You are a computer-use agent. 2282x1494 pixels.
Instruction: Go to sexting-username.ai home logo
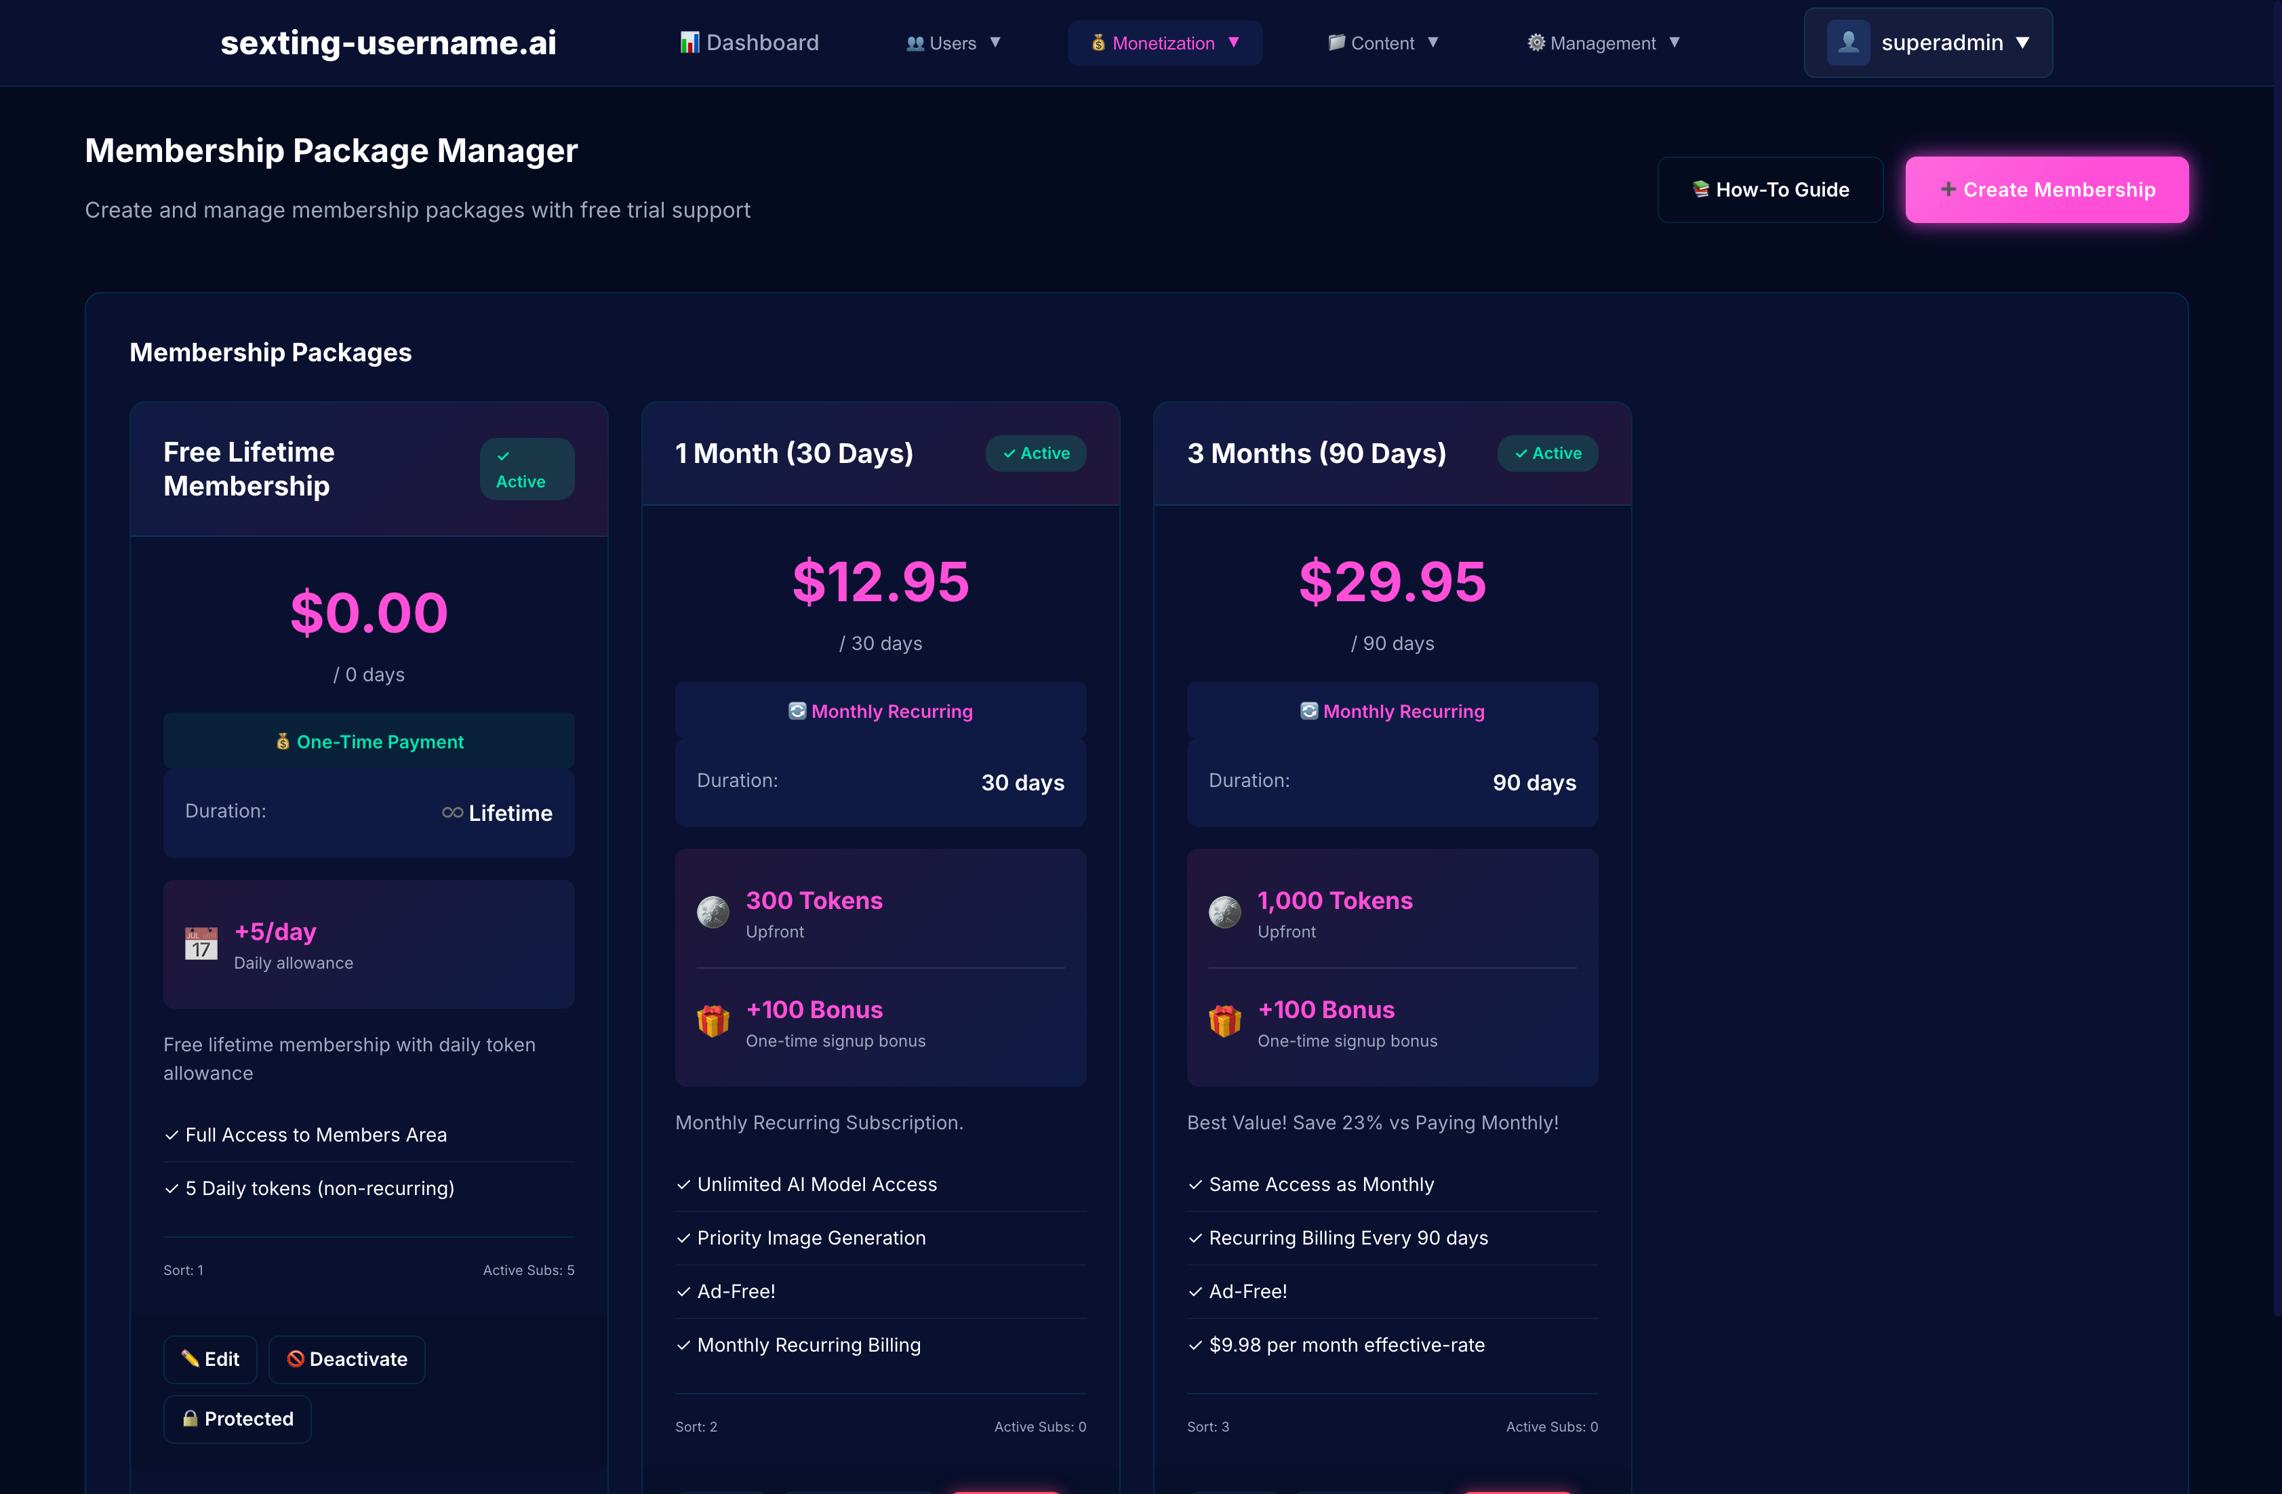(x=388, y=42)
